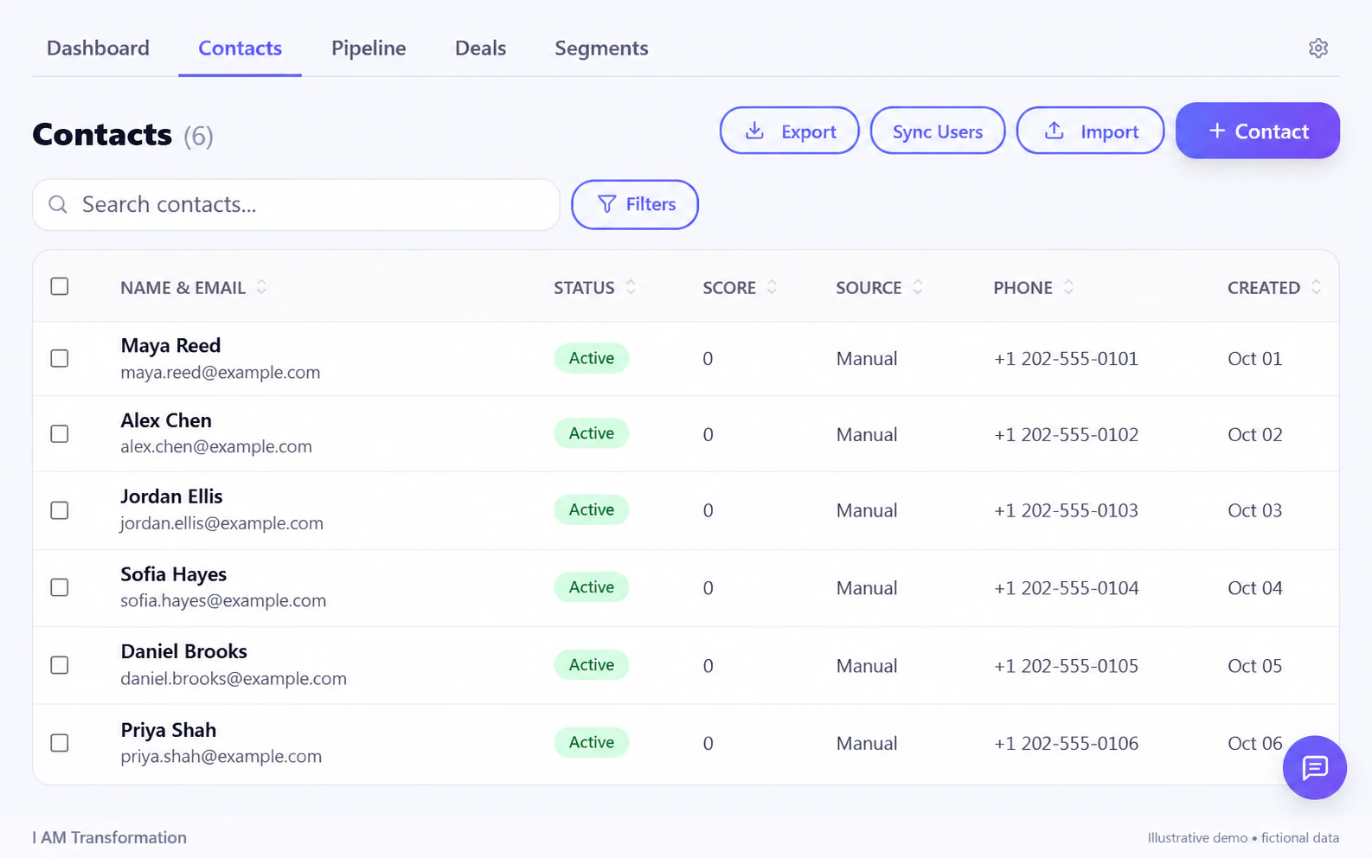1372x858 pixels.
Task: Click alex.chen@example.com email
Action: [216, 446]
